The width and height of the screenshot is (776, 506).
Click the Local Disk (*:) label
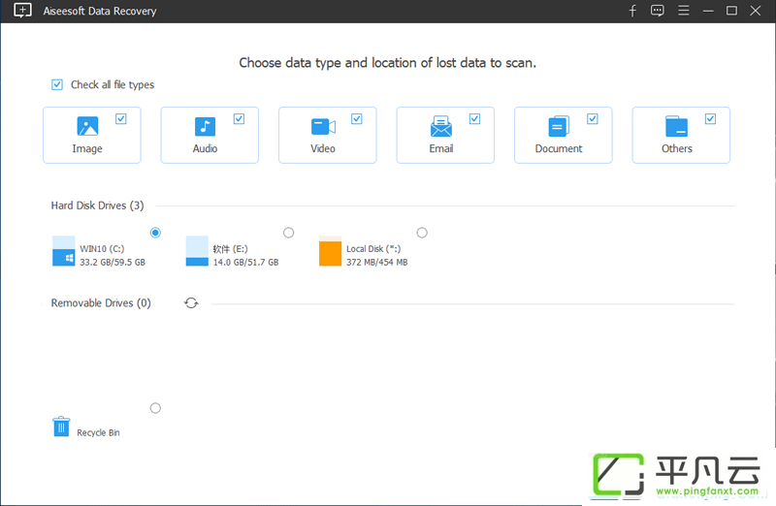tap(373, 249)
